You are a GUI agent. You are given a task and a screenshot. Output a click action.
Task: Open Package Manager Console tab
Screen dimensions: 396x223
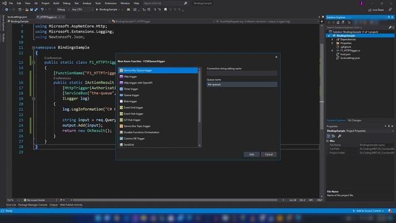point(33,205)
